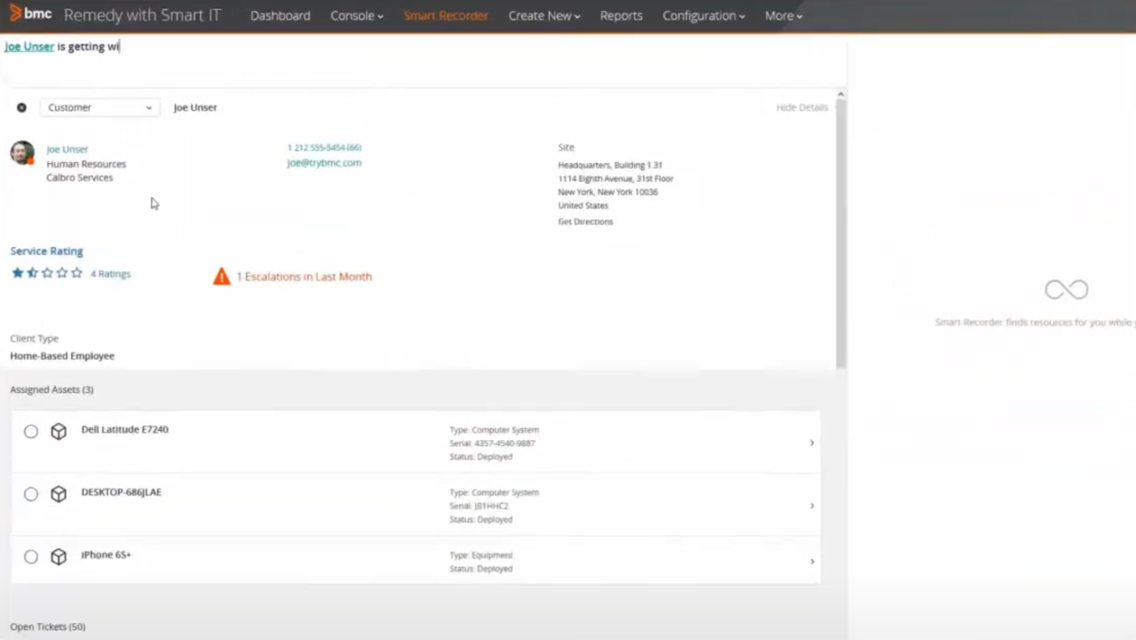Click the Hide Details link
The image size is (1136, 640).
(x=801, y=107)
